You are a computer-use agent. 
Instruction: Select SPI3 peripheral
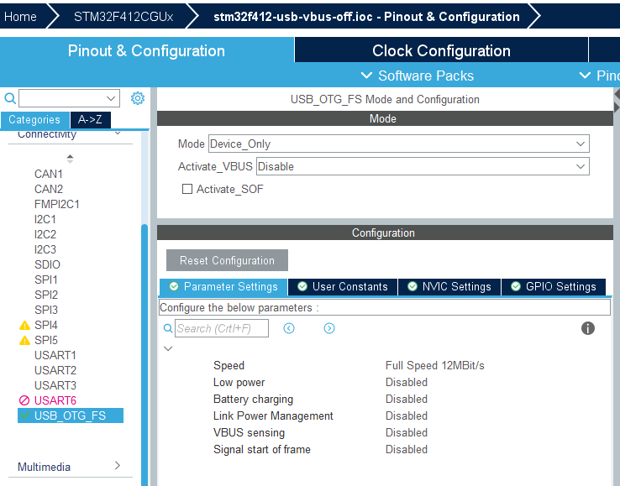click(x=46, y=310)
